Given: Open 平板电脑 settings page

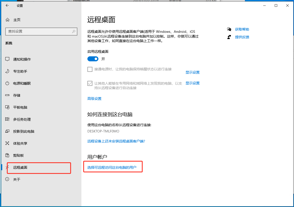Looking at the screenshot, I should click(x=20, y=107).
